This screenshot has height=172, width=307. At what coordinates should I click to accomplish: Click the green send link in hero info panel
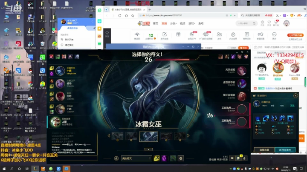[x=292, y=106]
